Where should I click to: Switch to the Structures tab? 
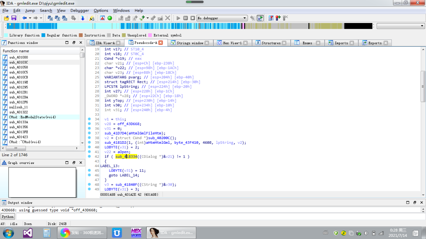tap(271, 43)
